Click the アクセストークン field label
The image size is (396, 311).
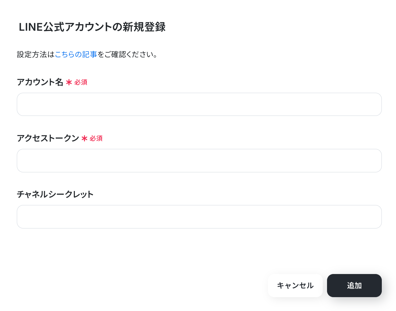click(48, 138)
